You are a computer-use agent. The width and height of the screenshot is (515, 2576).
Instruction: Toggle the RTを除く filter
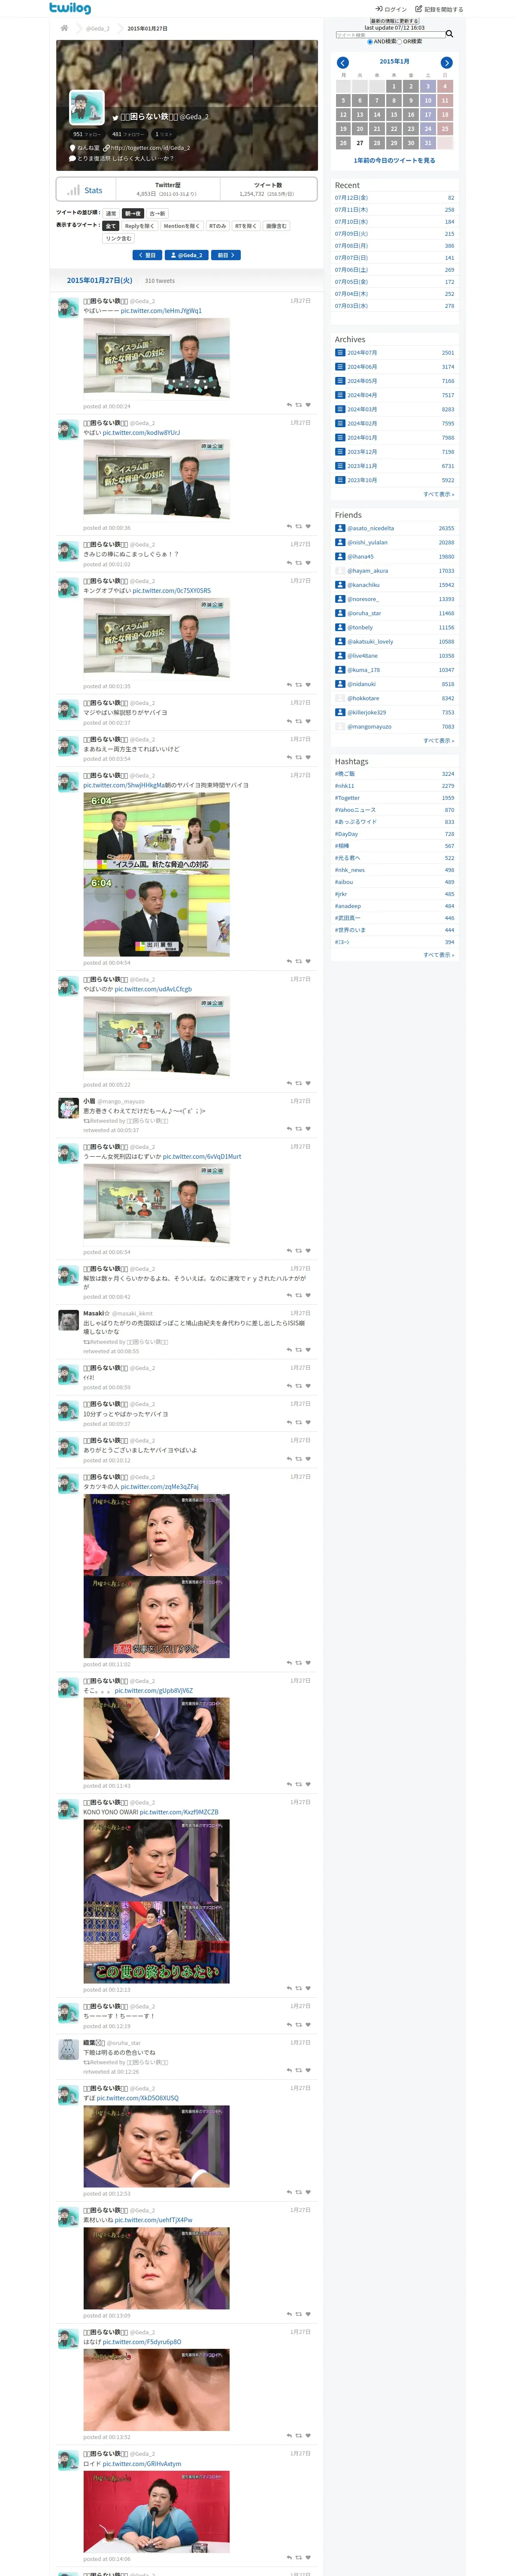(x=245, y=226)
